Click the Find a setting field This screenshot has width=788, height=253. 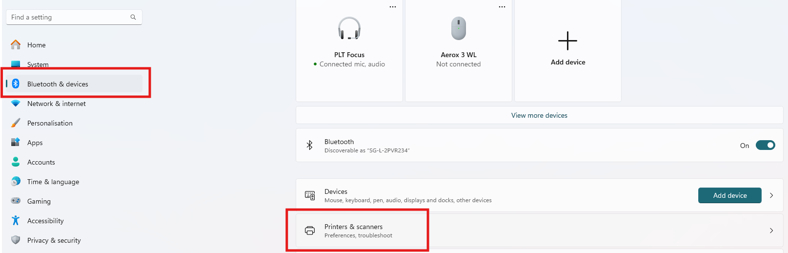coord(74,17)
